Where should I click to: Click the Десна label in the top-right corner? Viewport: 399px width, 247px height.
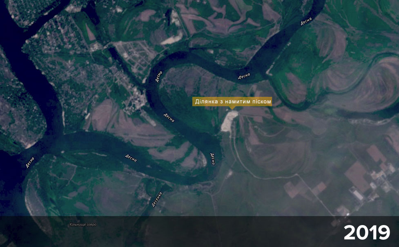(x=306, y=21)
